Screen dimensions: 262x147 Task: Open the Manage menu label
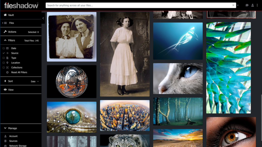(x=13, y=128)
